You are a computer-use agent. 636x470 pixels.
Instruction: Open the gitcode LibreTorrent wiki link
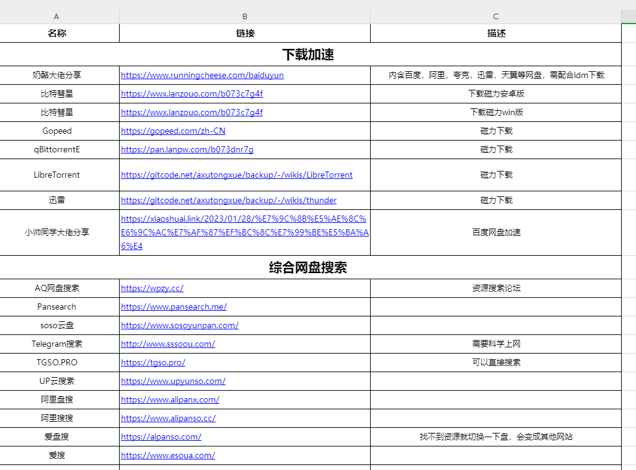pos(236,175)
